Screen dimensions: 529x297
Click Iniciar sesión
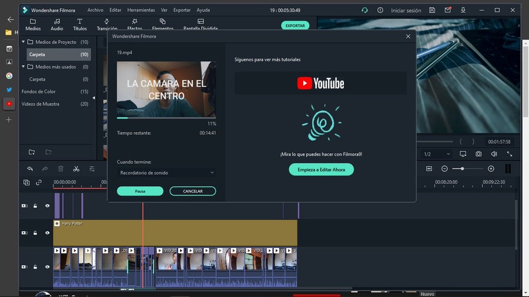click(406, 11)
